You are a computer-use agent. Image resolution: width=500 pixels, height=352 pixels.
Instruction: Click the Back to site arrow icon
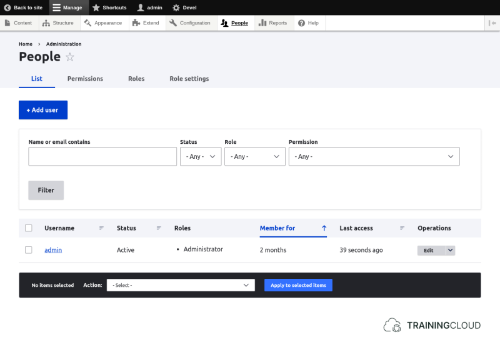click(x=7, y=8)
